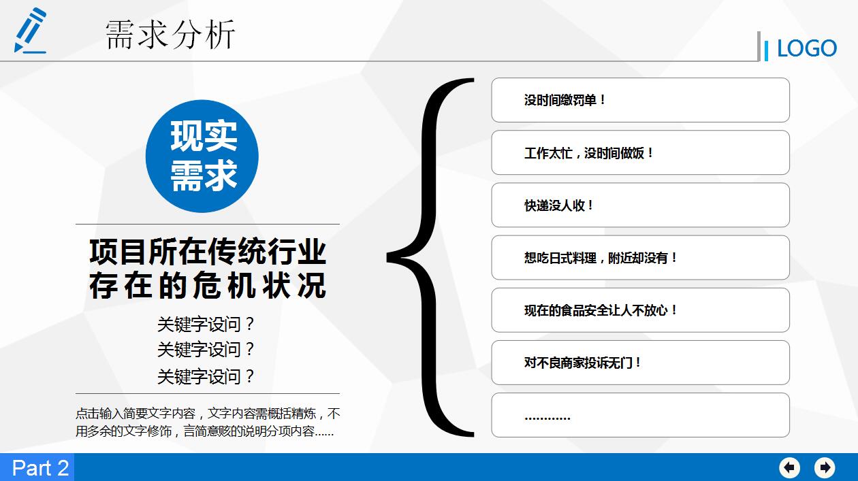Click the left navigation arrow circle
The height and width of the screenshot is (481, 858).
(790, 468)
